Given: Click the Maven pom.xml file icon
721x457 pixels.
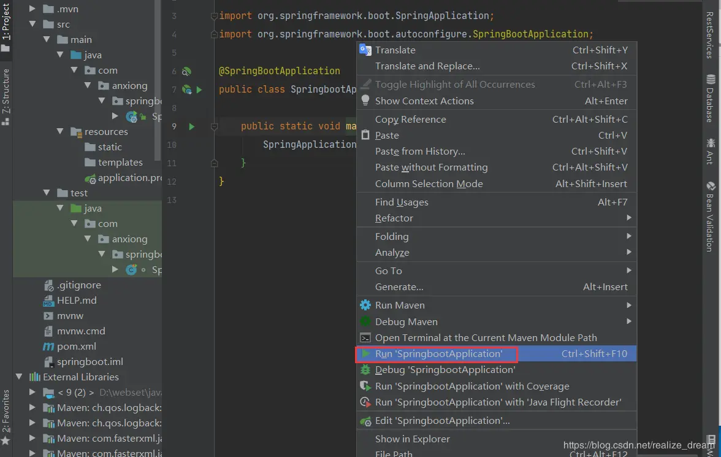Looking at the screenshot, I should [x=48, y=346].
